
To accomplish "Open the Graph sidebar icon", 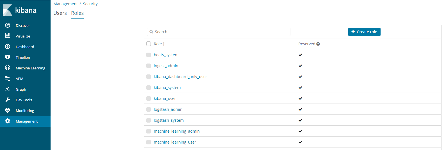I will click(x=8, y=89).
